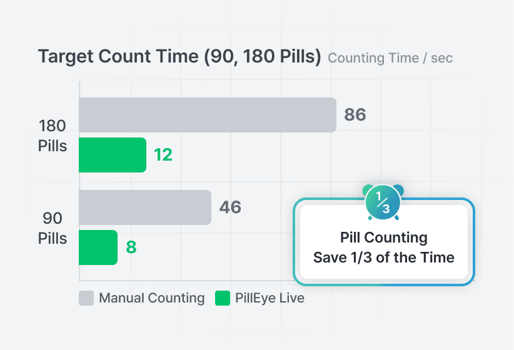
Task: Click the gray 180 Pills manual bar
Action: click(x=207, y=115)
